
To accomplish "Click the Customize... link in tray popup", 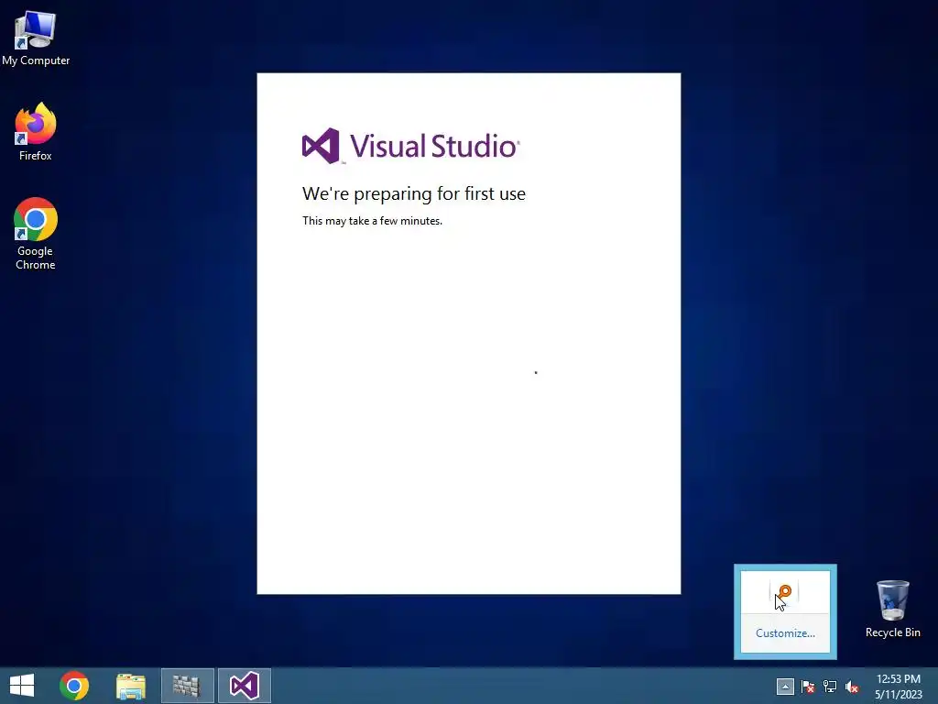I will coord(785,633).
